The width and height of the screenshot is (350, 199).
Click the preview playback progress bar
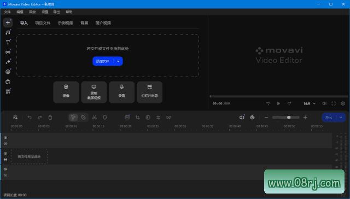(278, 96)
